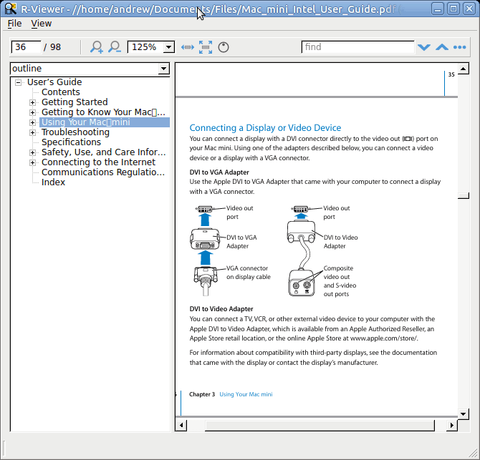The width and height of the screenshot is (480, 460).
Task: Click the vertical scrollbar thumb
Action: point(464,195)
